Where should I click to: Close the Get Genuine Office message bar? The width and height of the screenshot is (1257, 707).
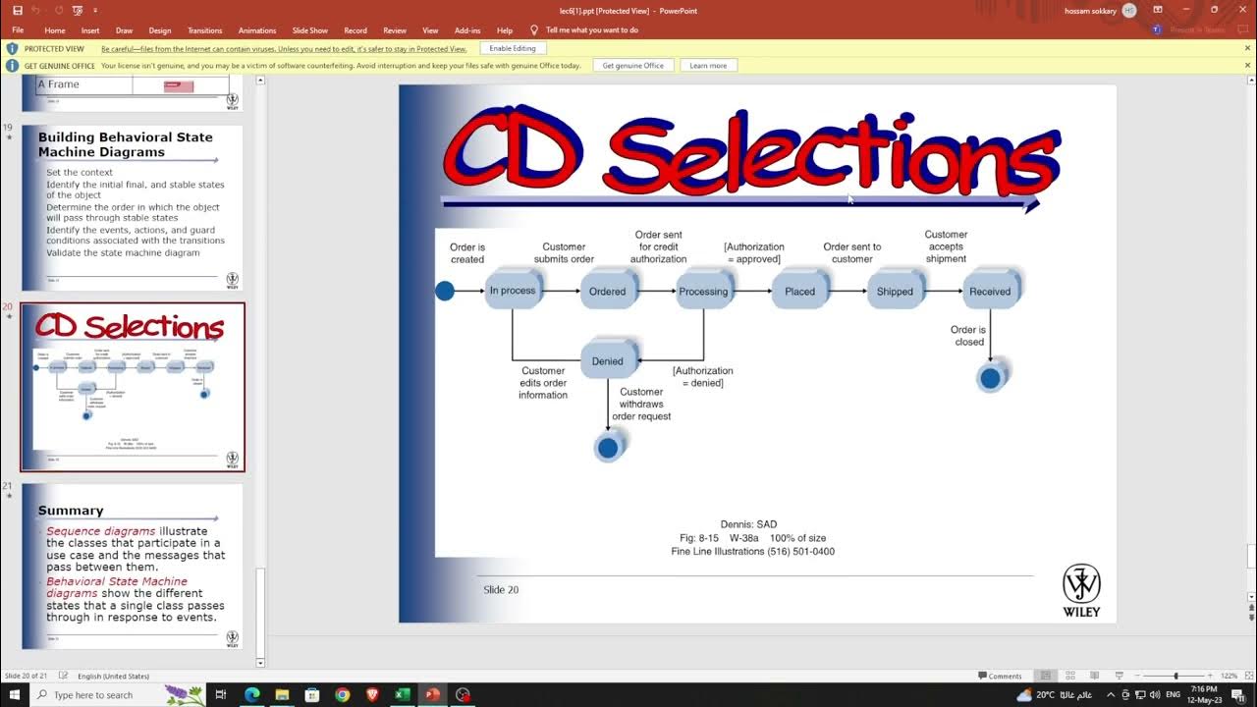tap(1248, 66)
